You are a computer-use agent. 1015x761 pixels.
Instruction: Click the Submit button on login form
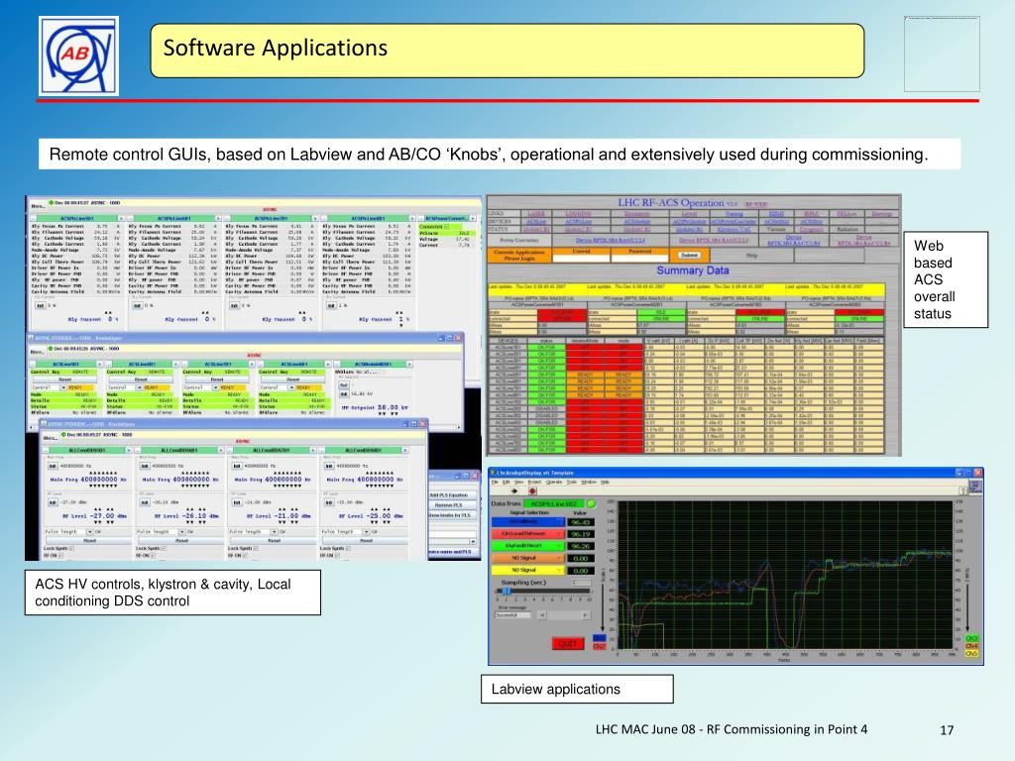[689, 255]
